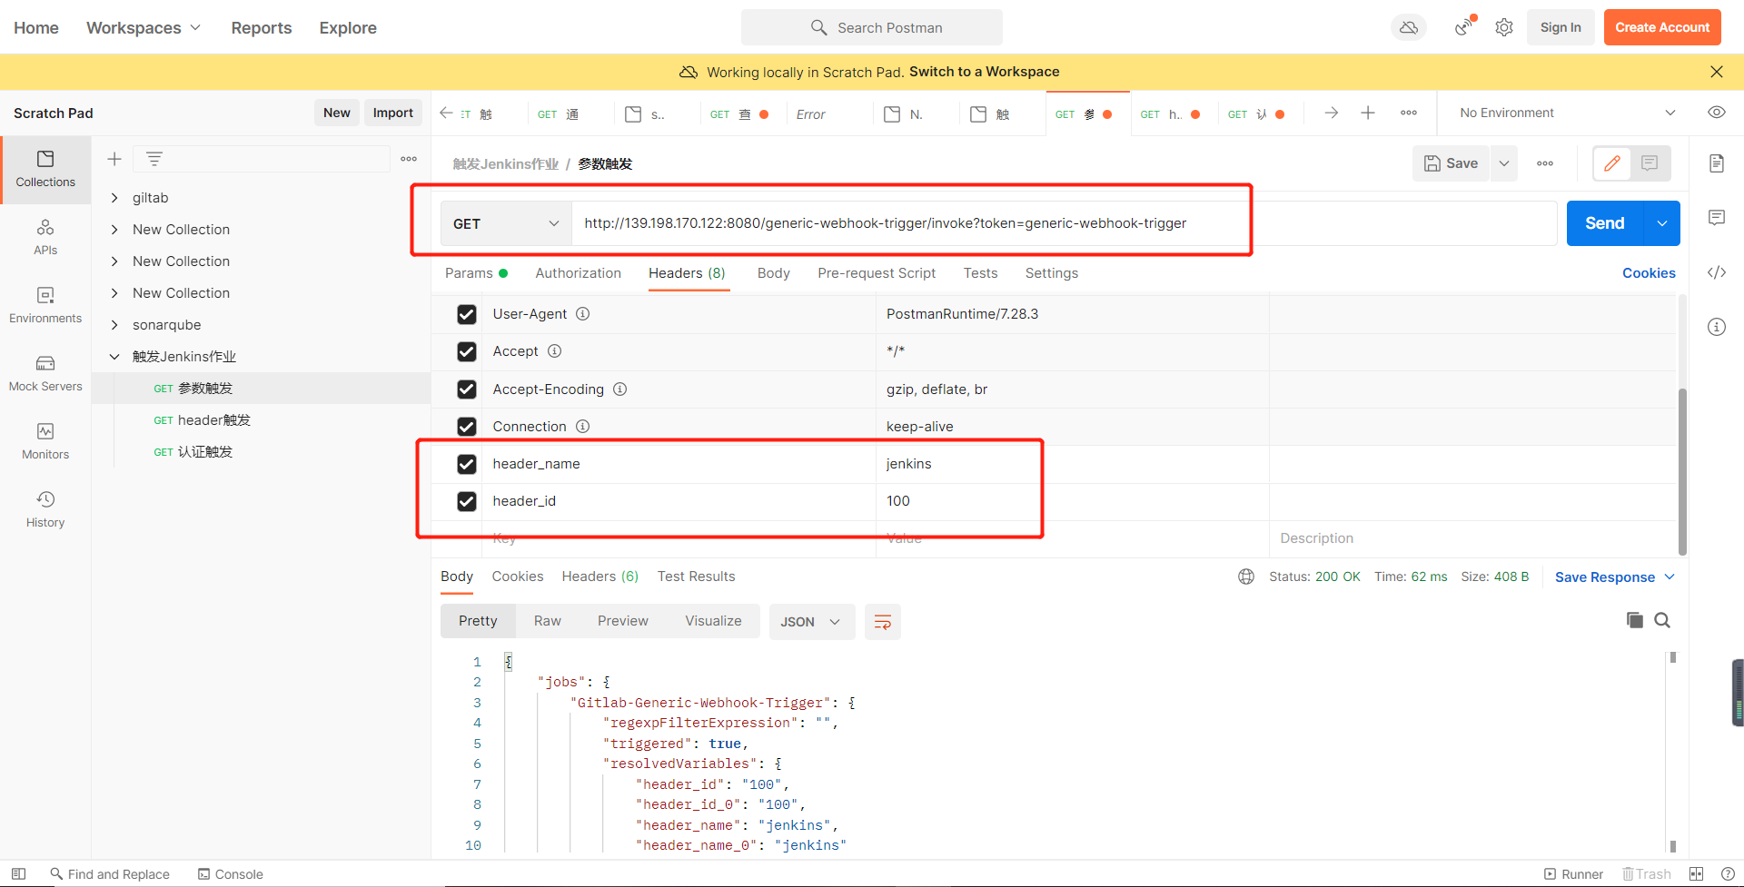Viewport: 1744px width, 887px height.
Task: Switch to the Pre-request Script tab
Action: [876, 272]
